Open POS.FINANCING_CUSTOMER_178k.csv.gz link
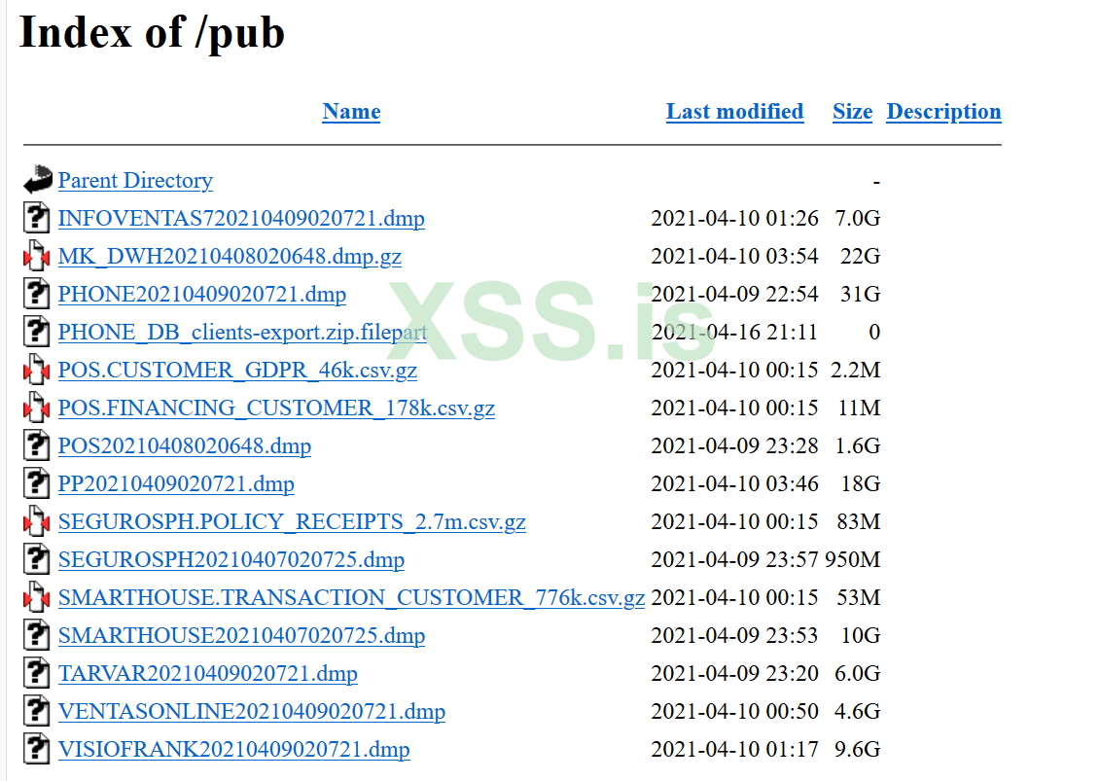The height and width of the screenshot is (781, 1100). coord(276,408)
